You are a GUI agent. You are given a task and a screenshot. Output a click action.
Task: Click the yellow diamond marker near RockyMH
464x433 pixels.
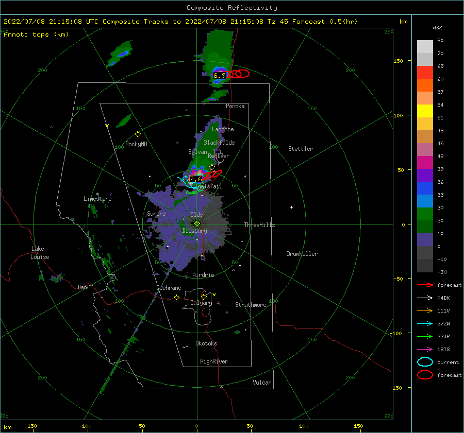click(138, 134)
